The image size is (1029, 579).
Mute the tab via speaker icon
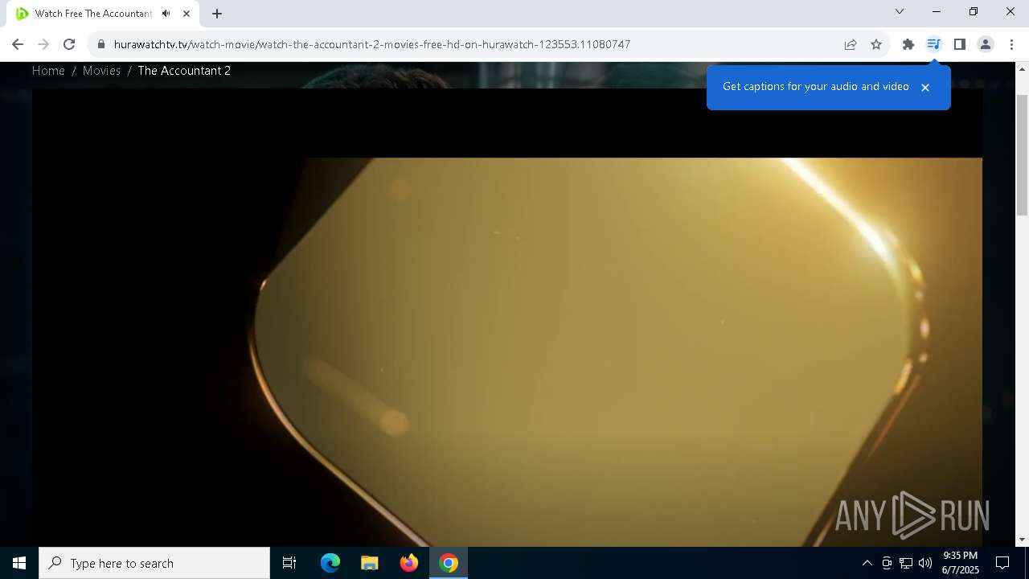[x=166, y=14]
